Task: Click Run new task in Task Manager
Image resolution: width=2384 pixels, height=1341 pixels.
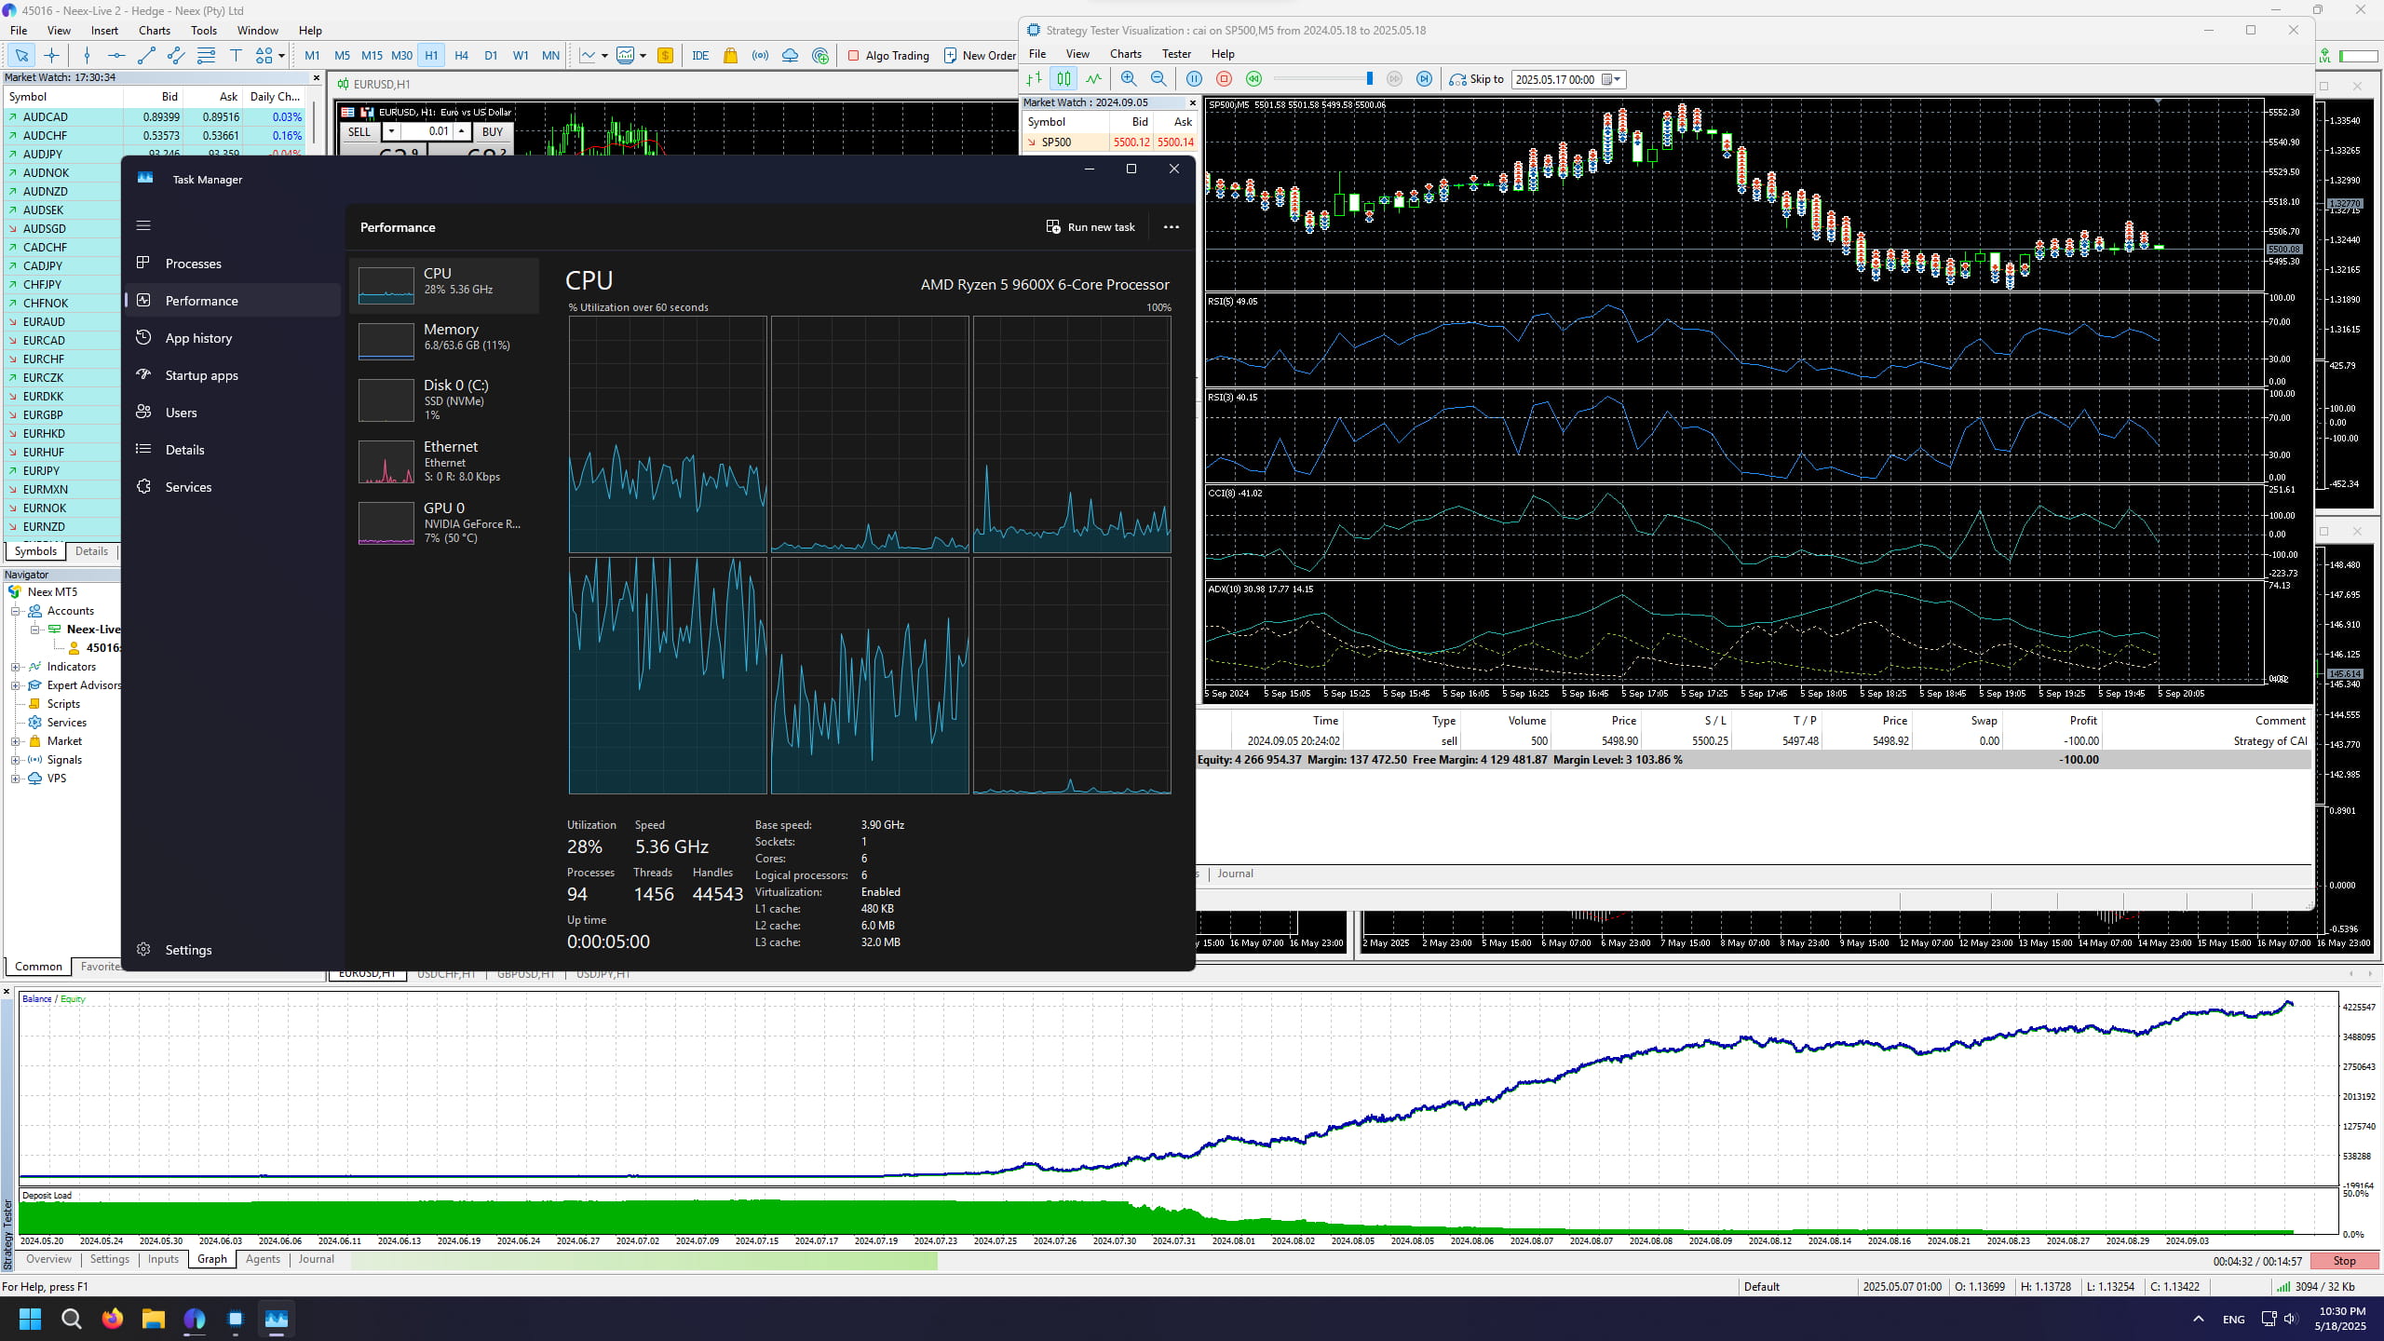Action: coord(1090,227)
